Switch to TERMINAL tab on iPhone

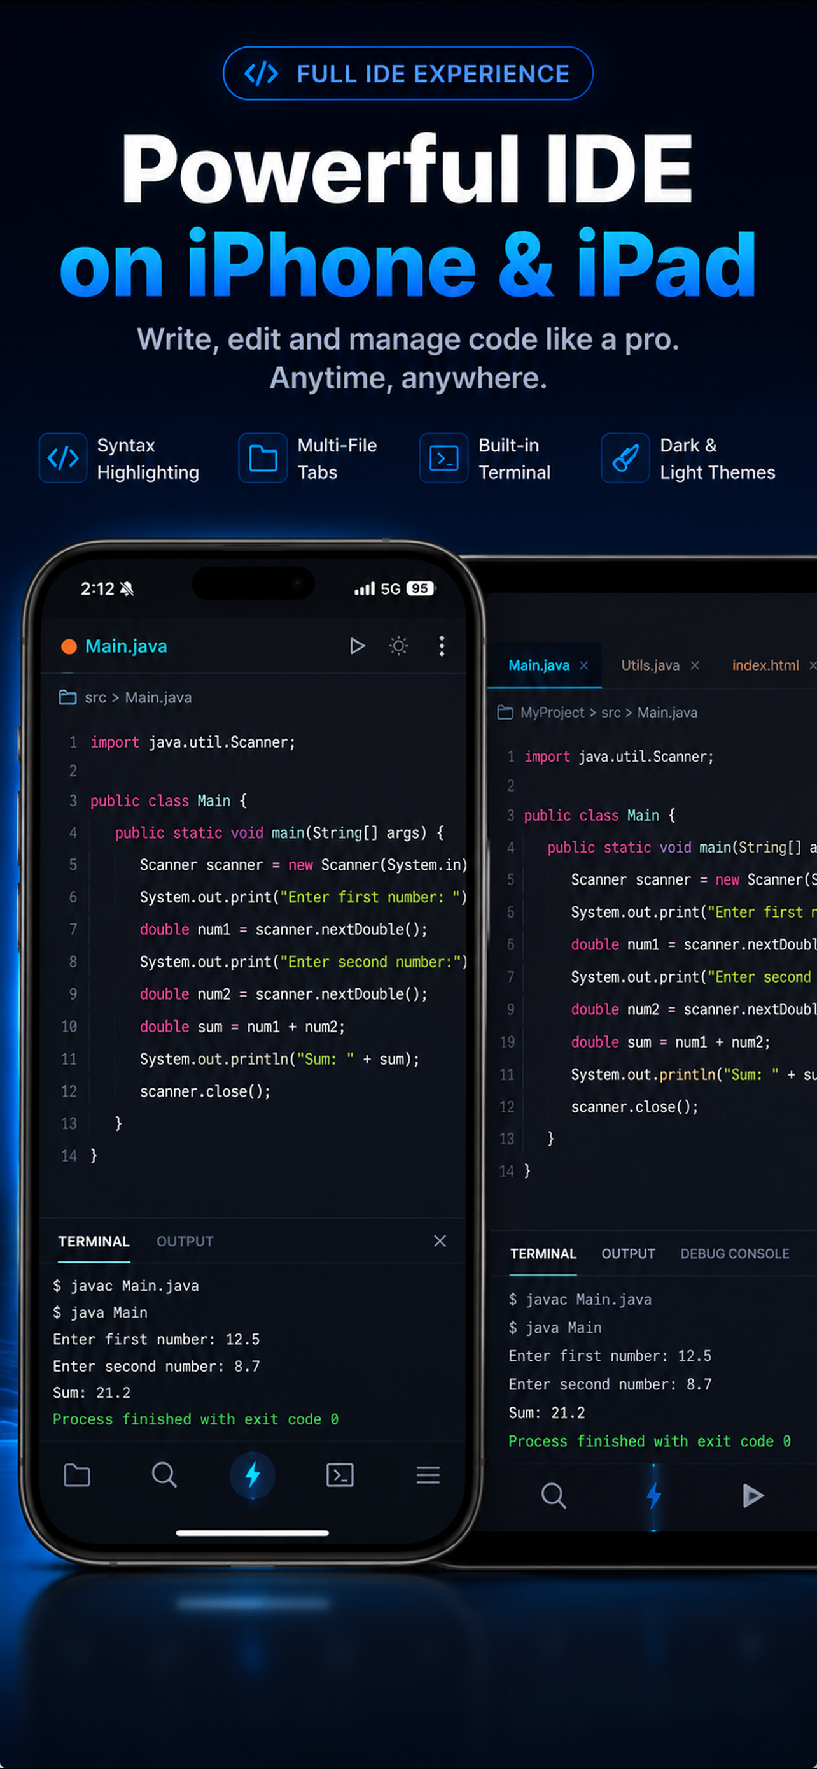tap(94, 1241)
